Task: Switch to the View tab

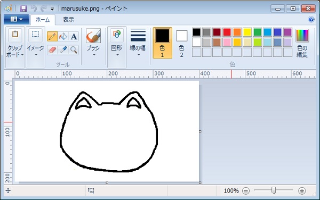Action: click(x=68, y=20)
